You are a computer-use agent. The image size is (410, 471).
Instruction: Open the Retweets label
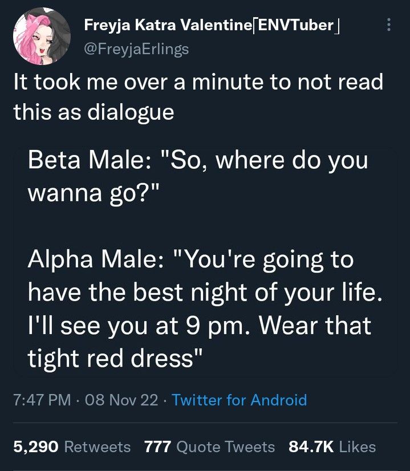98,446
